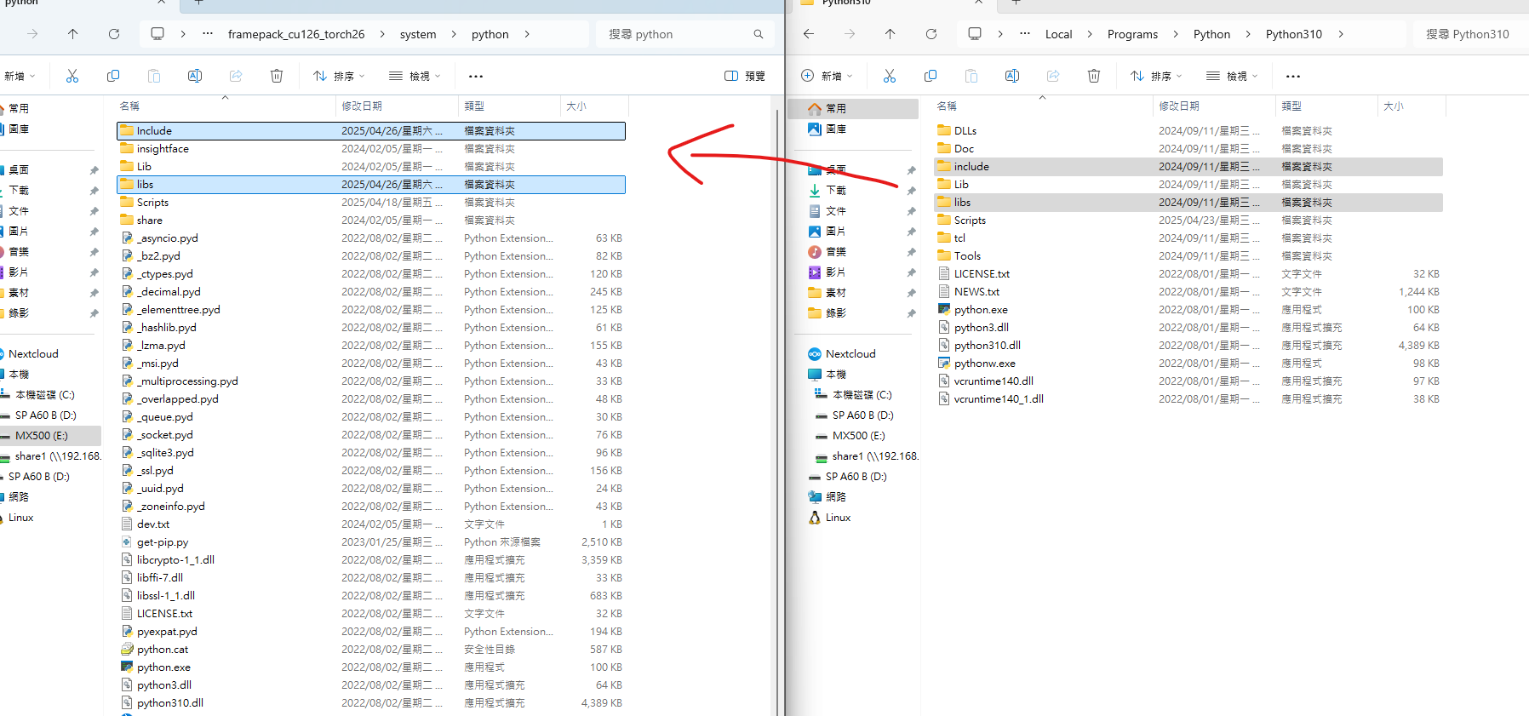The width and height of the screenshot is (1529, 716).
Task: Click monitor icon in left window address bar
Action: 157,34
